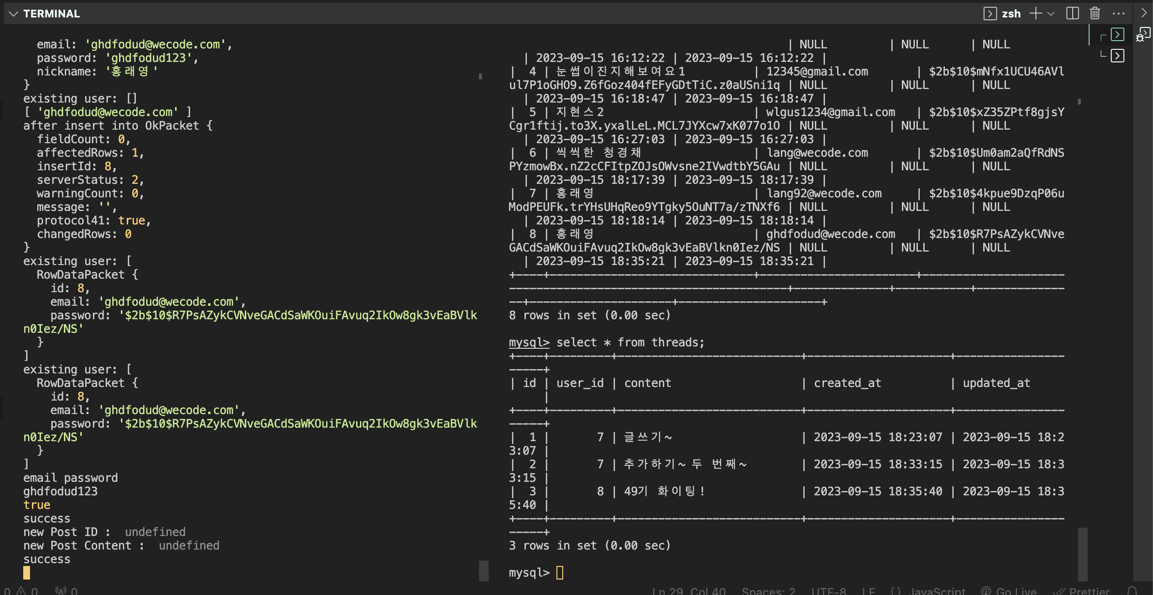Change JavaScript language mode in status bar
The image size is (1153, 595).
coord(937,591)
